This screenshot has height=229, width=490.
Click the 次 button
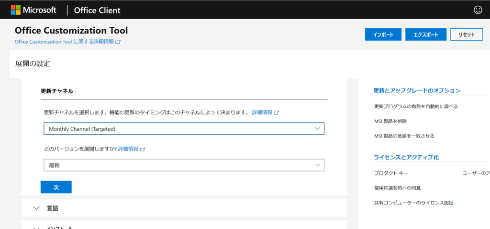point(56,187)
